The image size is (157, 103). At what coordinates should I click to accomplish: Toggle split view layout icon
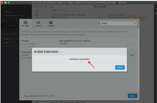tap(29, 7)
